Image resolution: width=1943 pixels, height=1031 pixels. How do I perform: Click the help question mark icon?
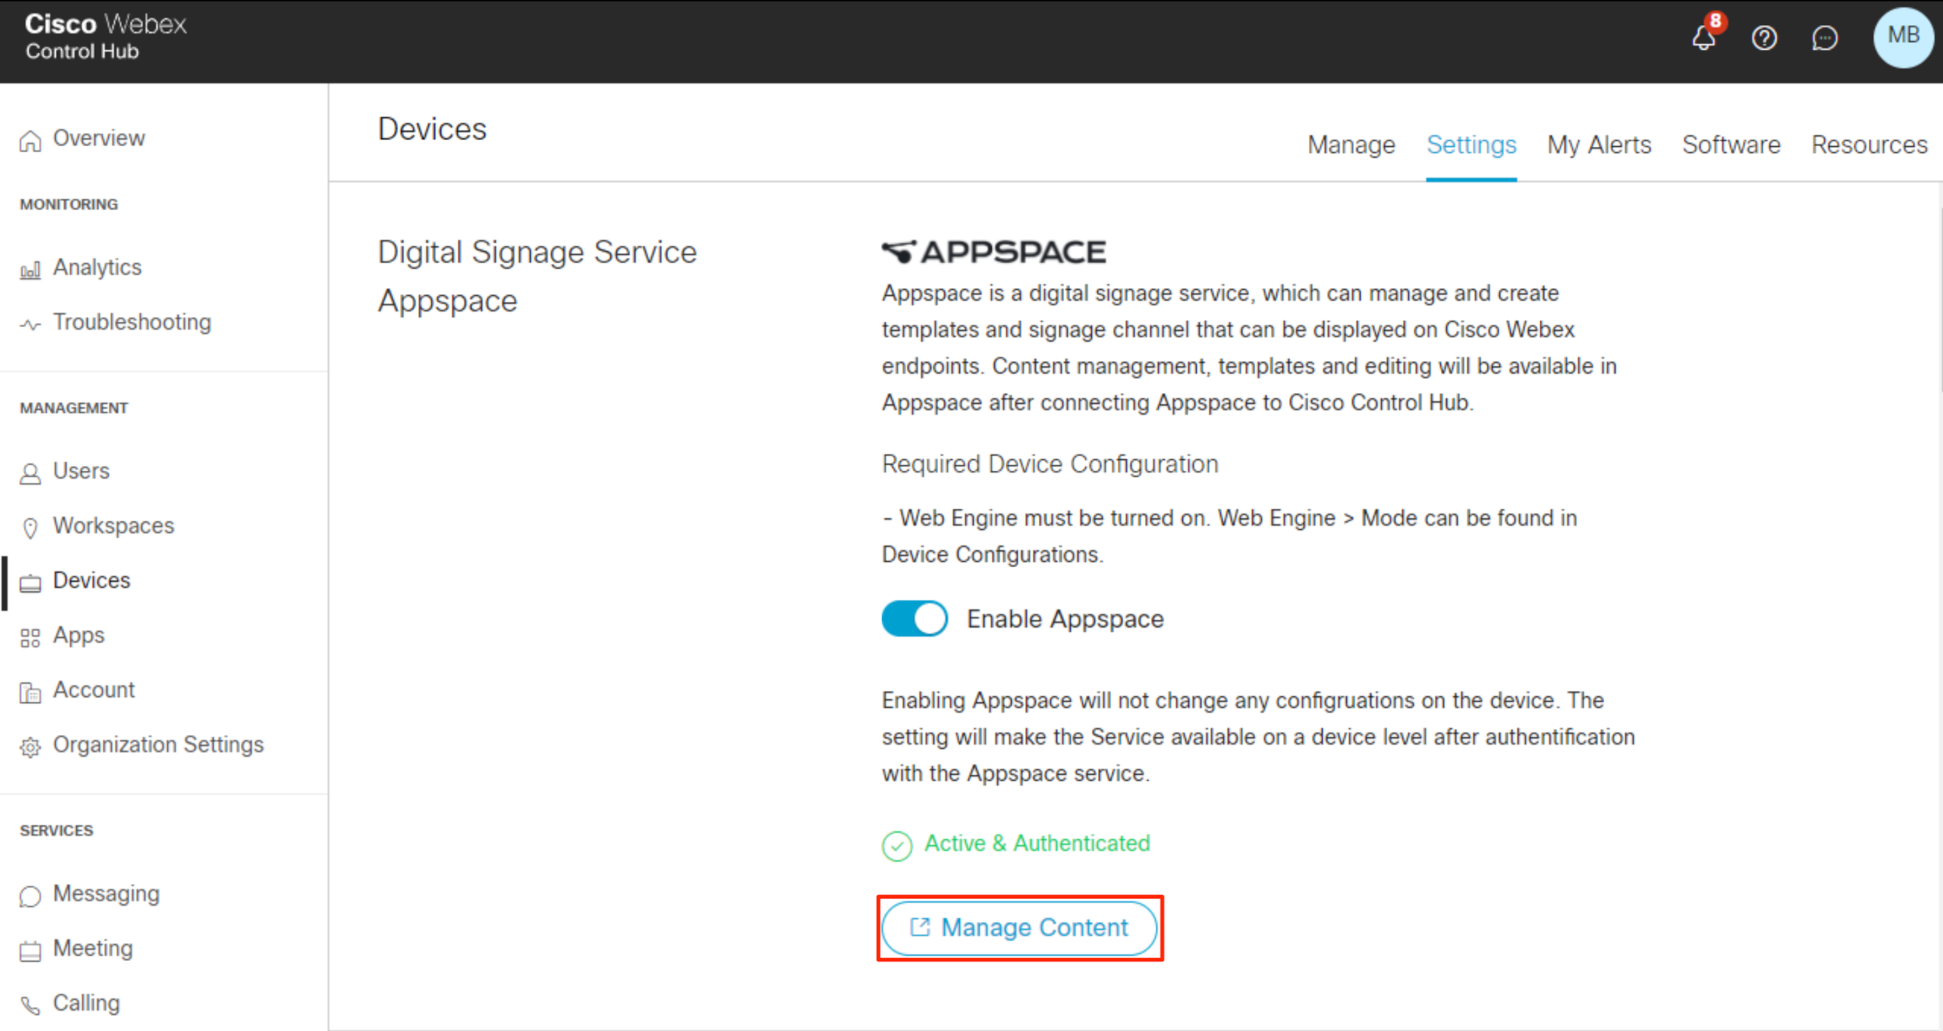1764,37
